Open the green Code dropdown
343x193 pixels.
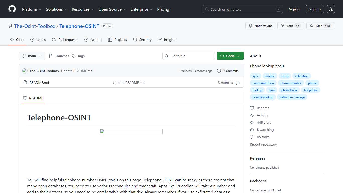click(x=230, y=56)
